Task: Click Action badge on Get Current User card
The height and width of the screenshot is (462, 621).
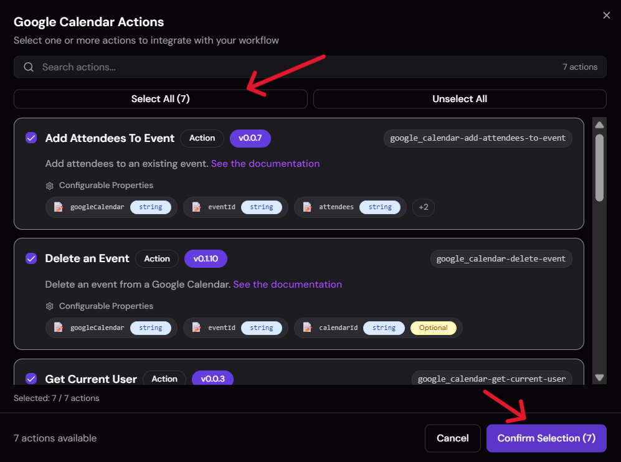Action: pos(164,379)
